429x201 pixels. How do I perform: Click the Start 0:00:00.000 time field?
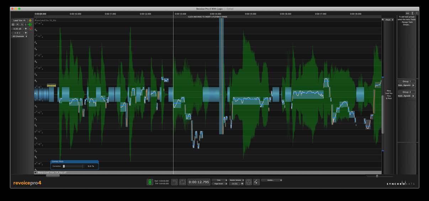tap(161, 181)
